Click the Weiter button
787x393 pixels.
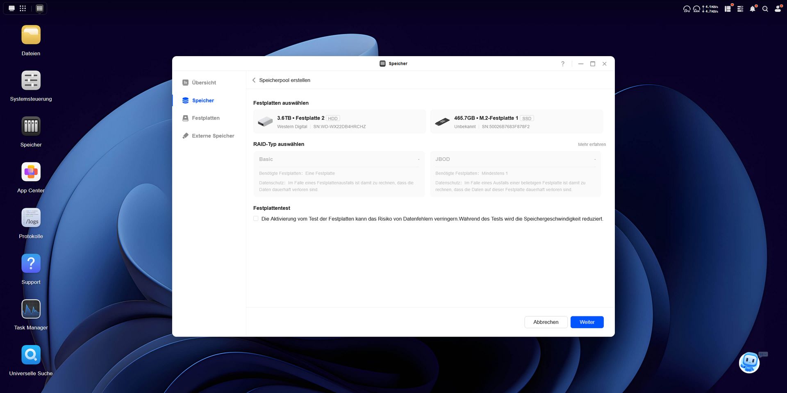(587, 322)
